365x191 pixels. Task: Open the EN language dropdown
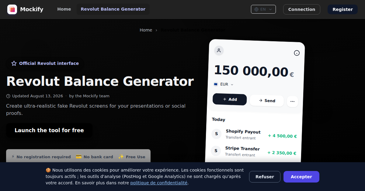click(263, 9)
